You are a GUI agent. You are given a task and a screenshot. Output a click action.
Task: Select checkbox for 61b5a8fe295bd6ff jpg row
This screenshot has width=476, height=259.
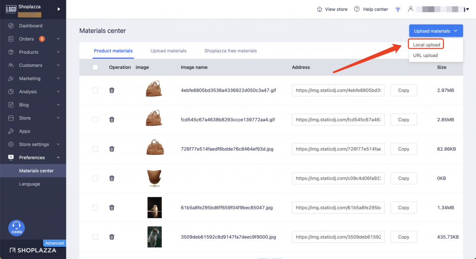point(95,208)
